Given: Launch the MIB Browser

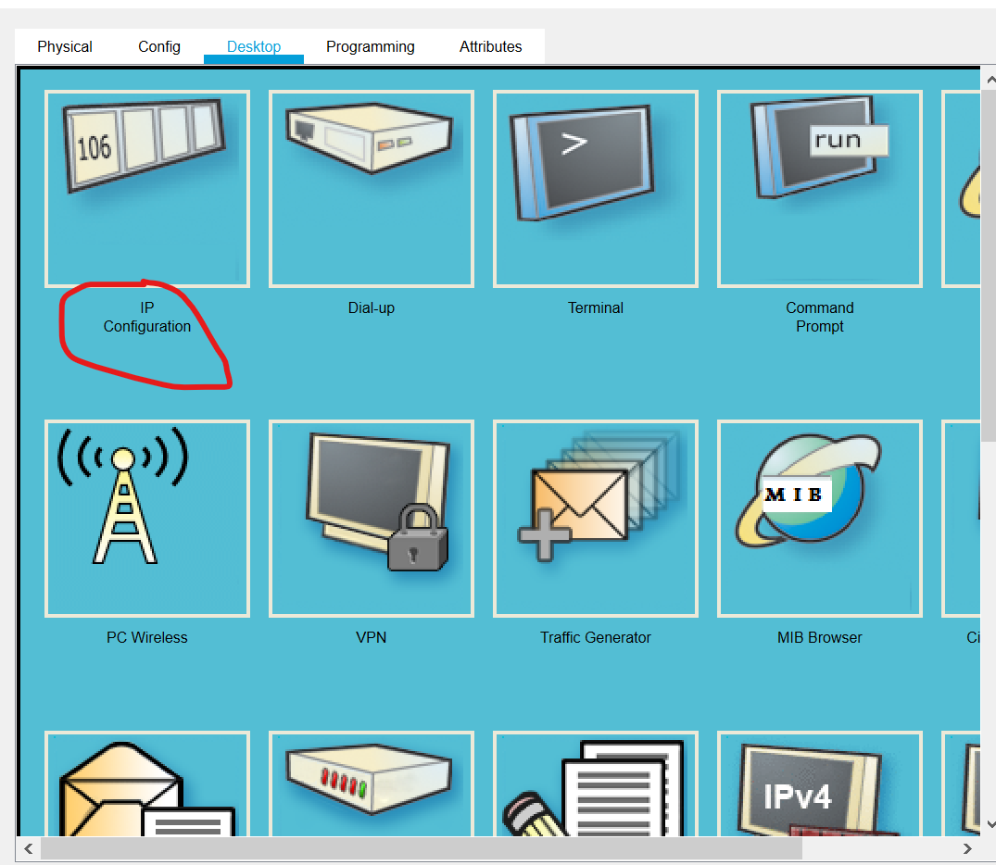Looking at the screenshot, I should point(819,519).
